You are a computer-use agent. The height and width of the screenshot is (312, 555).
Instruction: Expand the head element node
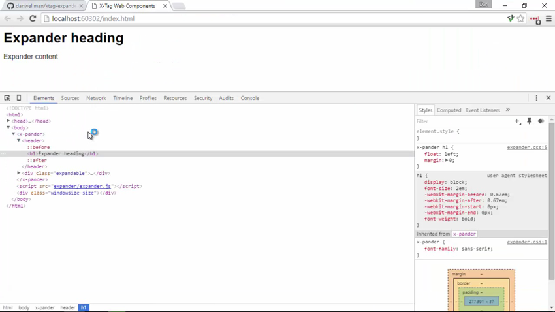[x=8, y=121]
